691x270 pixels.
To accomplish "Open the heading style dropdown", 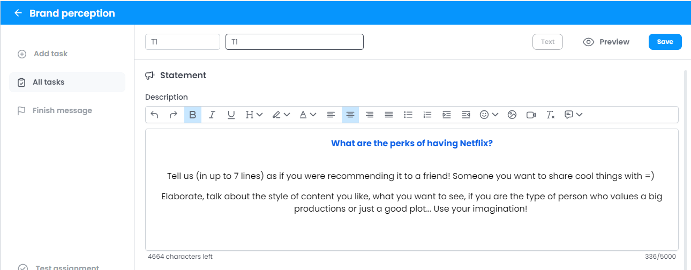I will pyautogui.click(x=254, y=115).
